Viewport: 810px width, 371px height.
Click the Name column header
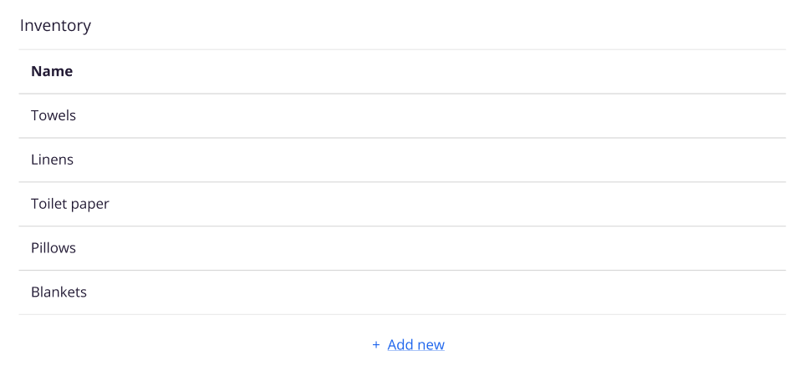pos(52,71)
